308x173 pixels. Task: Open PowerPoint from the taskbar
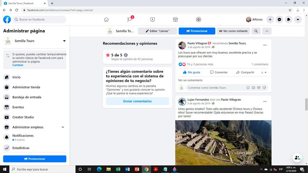click(x=137, y=169)
